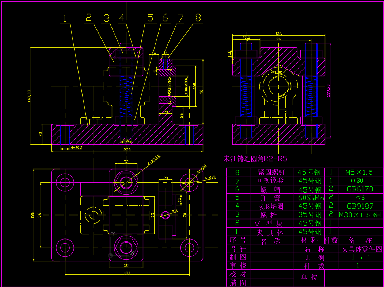Click the 材料 column header

pos(309,240)
